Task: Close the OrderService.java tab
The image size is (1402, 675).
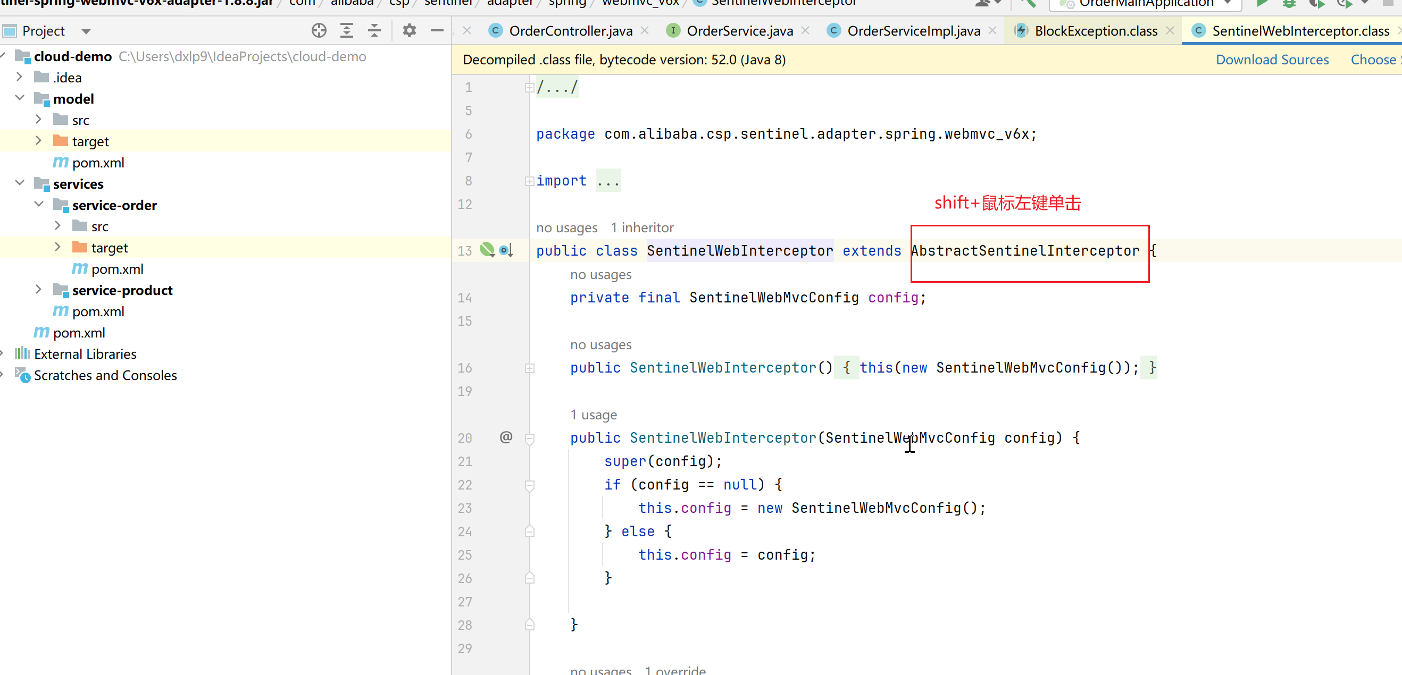Action: [x=805, y=31]
